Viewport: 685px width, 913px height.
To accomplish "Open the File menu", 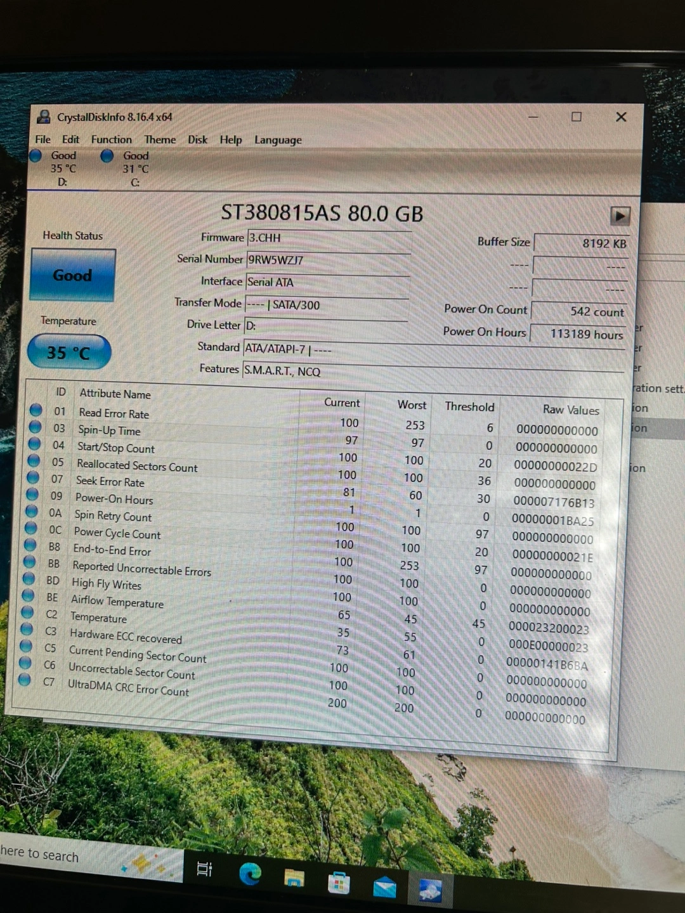I will click(42, 139).
